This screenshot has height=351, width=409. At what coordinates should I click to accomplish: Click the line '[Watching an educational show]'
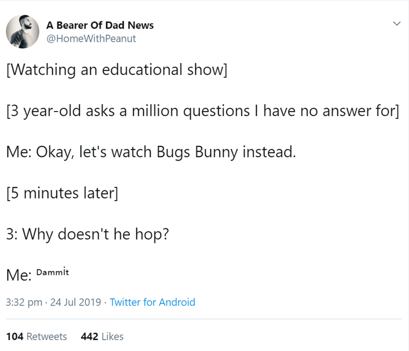117,70
